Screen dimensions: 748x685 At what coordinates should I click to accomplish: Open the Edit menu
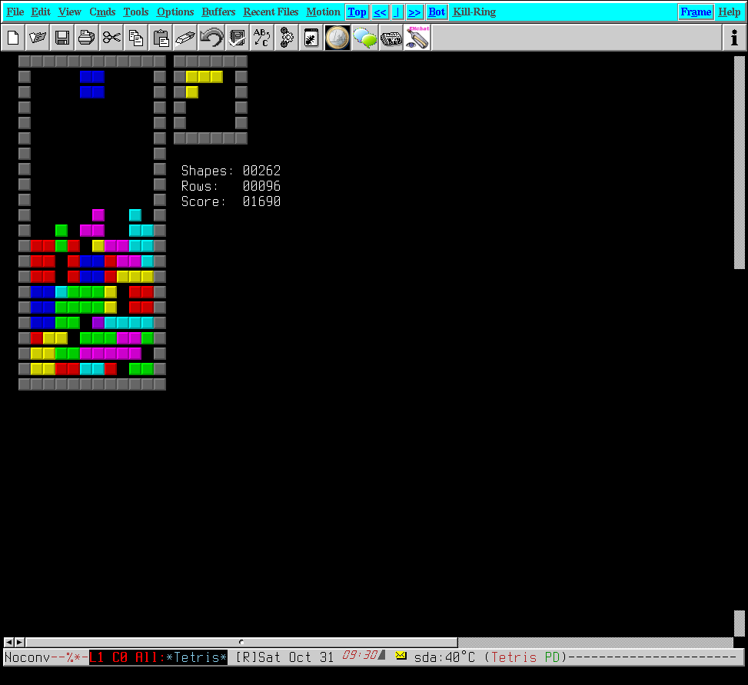[41, 12]
